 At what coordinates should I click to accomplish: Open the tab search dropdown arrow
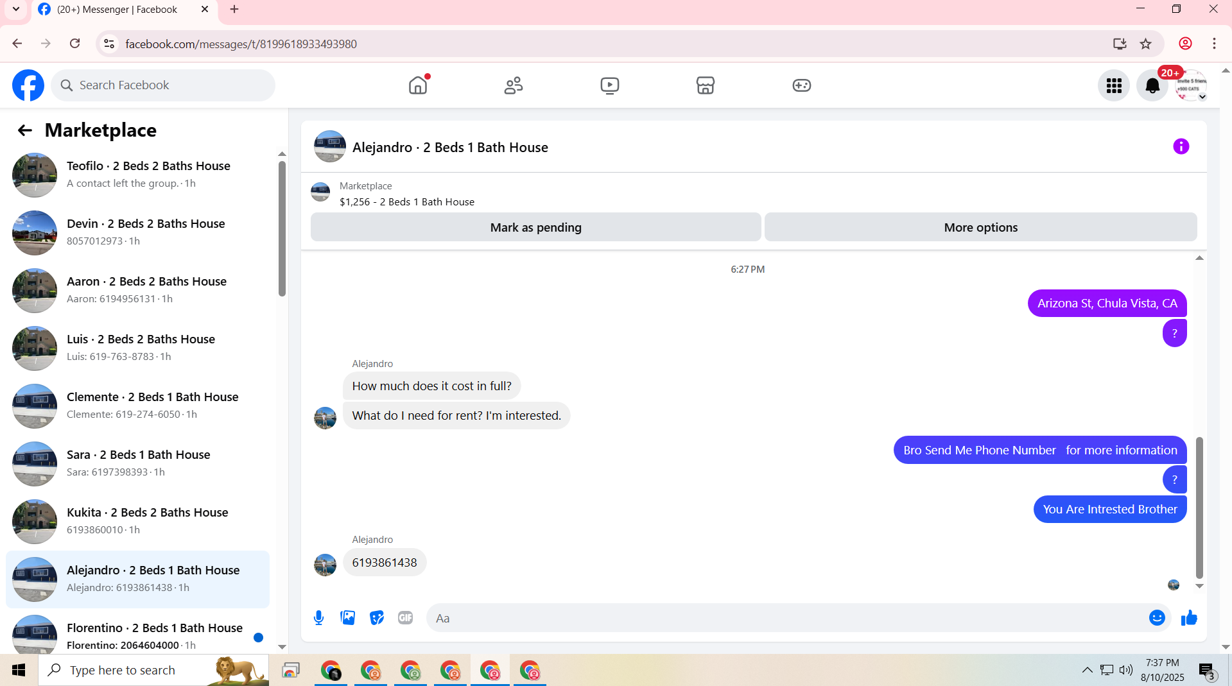tap(16, 10)
